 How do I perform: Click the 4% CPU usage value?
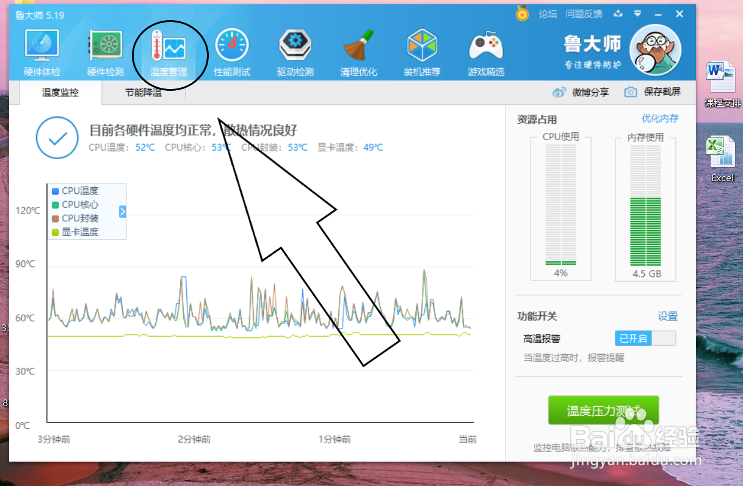[x=560, y=273]
